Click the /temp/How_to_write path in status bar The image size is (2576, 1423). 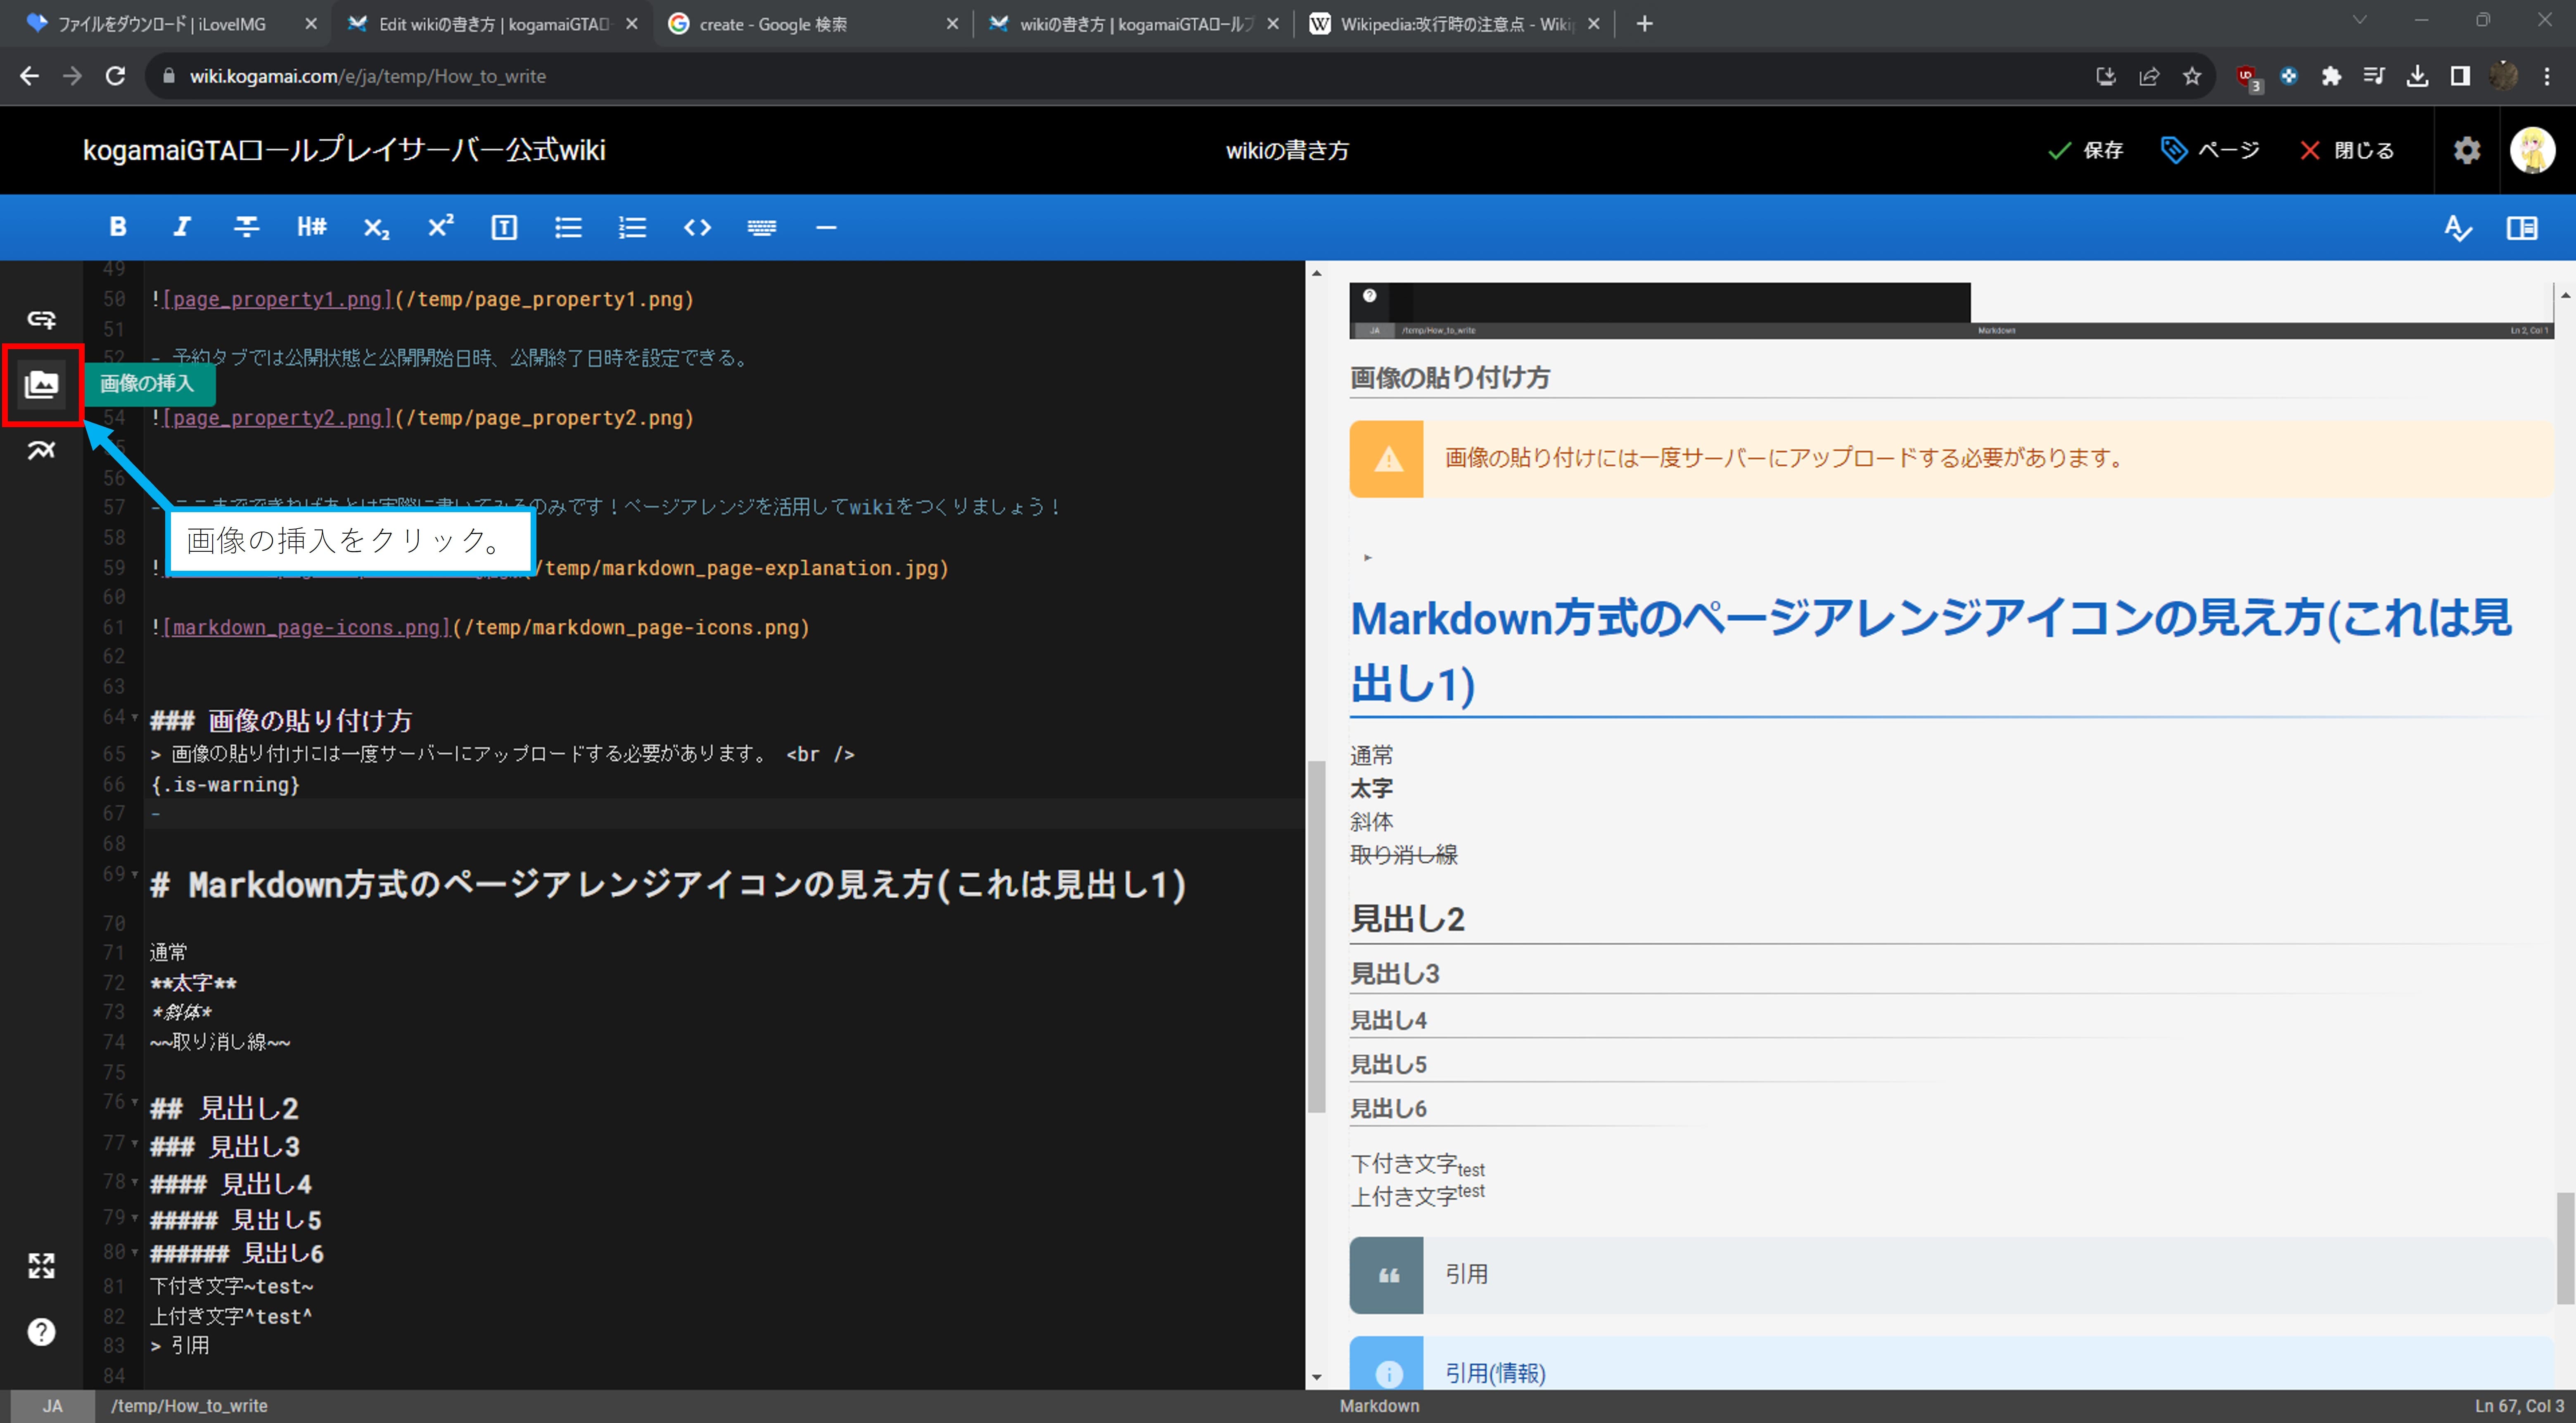pos(189,1406)
